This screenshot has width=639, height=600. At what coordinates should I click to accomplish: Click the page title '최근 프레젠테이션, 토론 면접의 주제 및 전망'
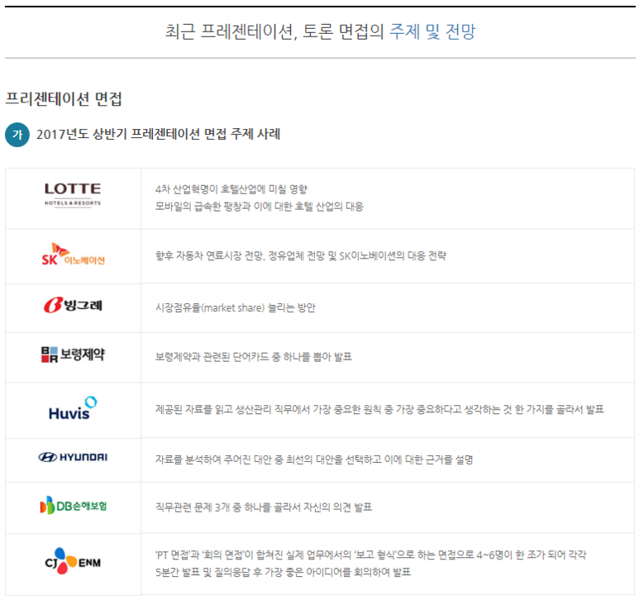[x=320, y=31]
